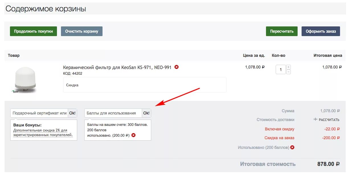The image size is (348, 175).
Task: Remove the ceramic filter product with red X
Action: [x=177, y=67]
